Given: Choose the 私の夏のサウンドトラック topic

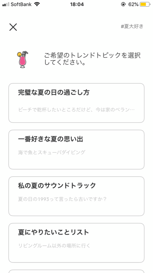Looking at the screenshot, I should (x=76, y=196).
